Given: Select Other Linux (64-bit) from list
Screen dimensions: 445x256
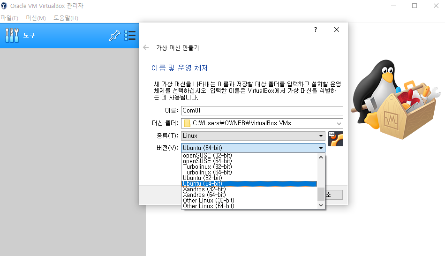Looking at the screenshot, I should point(249,206).
